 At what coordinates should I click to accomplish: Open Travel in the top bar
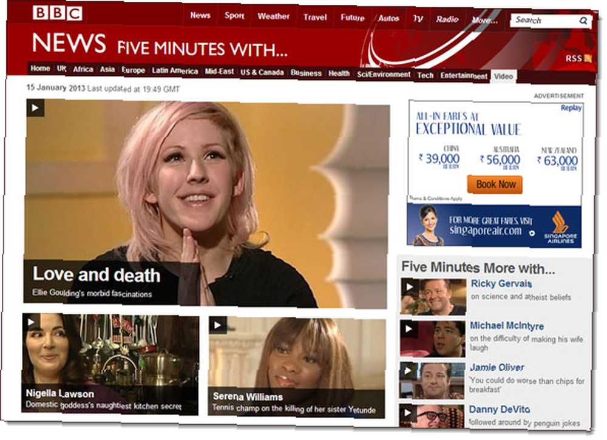(314, 18)
